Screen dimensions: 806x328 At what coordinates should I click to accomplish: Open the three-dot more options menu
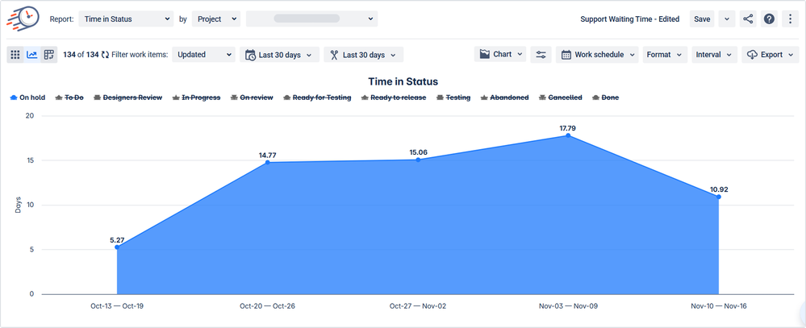pyautogui.click(x=790, y=19)
